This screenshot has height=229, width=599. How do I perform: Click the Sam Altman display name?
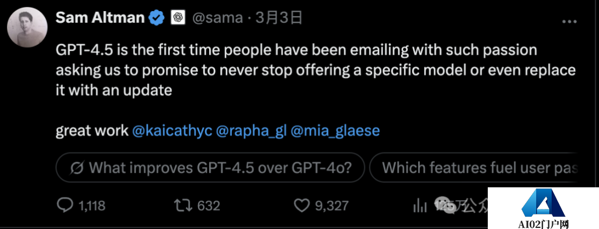click(101, 18)
